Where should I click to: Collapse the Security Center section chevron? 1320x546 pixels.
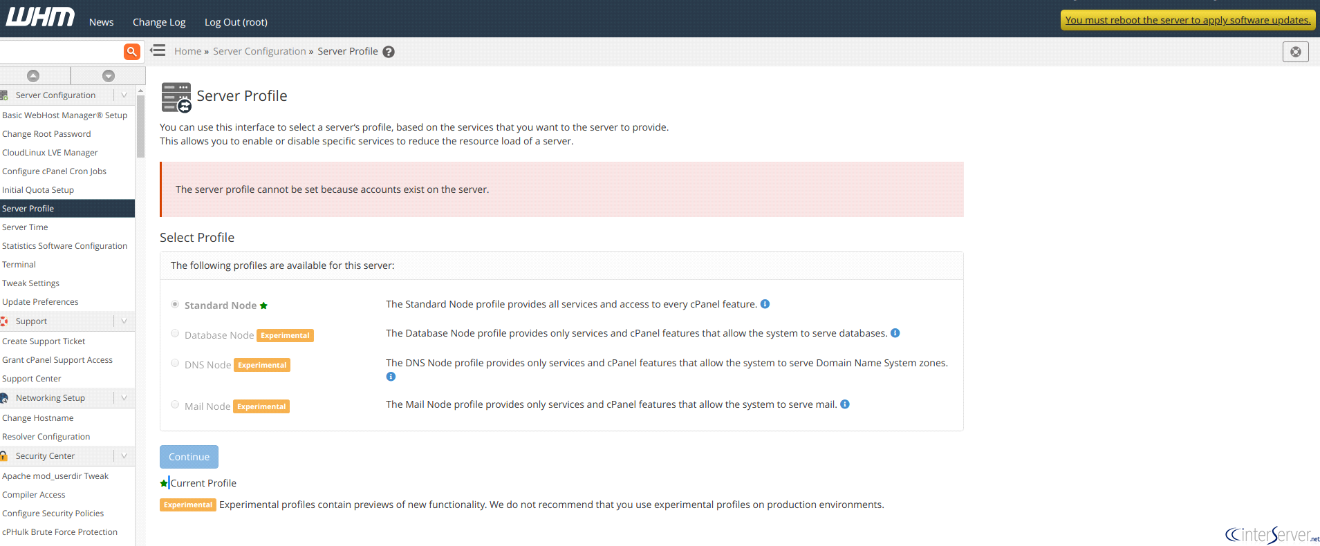tap(124, 456)
